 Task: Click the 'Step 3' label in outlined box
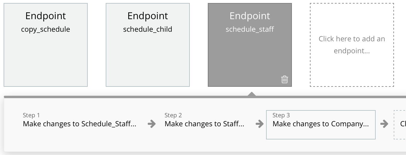(281, 115)
